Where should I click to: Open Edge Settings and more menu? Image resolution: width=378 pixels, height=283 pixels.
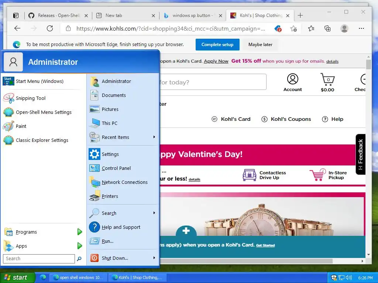tap(361, 28)
